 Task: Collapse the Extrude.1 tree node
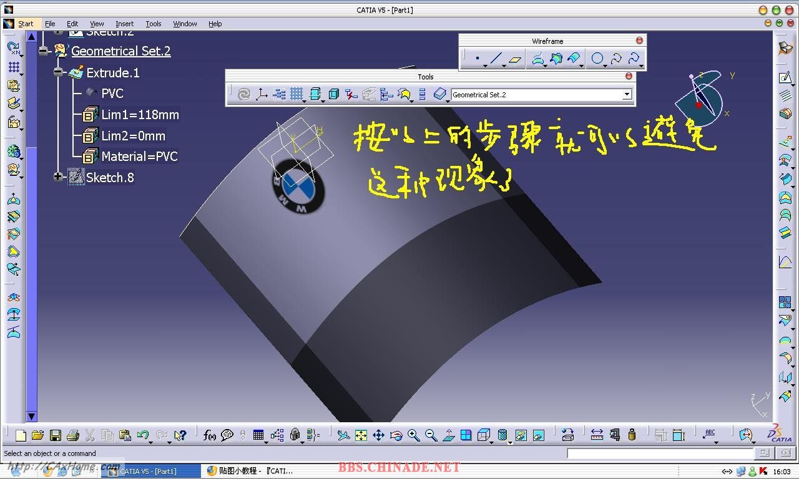(58, 72)
